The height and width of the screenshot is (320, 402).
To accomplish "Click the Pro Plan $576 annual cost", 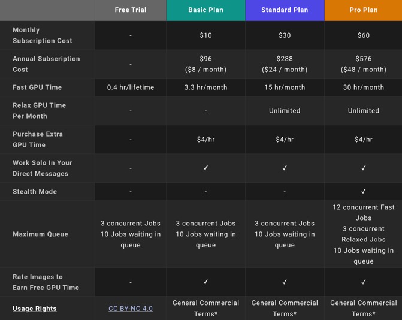I will click(363, 59).
